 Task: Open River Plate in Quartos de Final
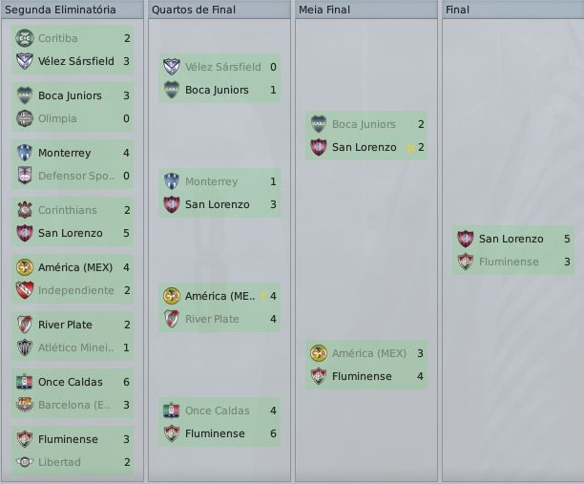[x=211, y=319]
